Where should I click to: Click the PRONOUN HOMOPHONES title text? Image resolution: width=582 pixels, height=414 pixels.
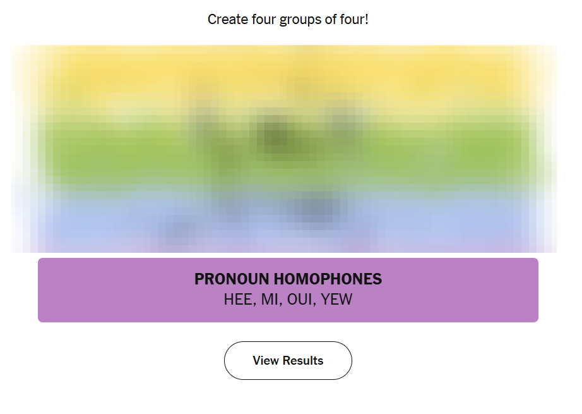tap(288, 279)
